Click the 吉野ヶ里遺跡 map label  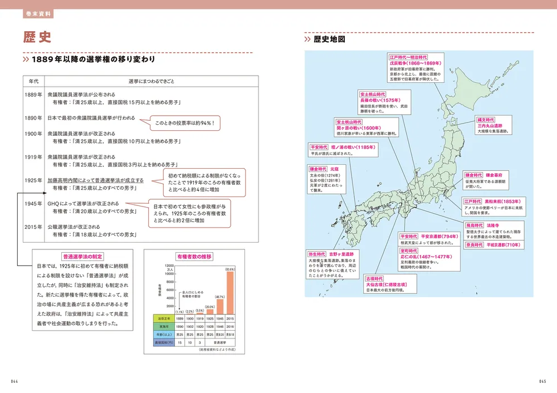pos(341,254)
